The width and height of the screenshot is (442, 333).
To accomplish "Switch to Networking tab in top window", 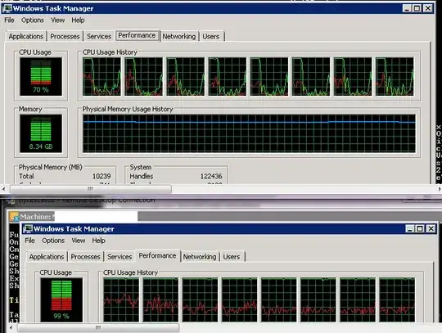I will (179, 36).
